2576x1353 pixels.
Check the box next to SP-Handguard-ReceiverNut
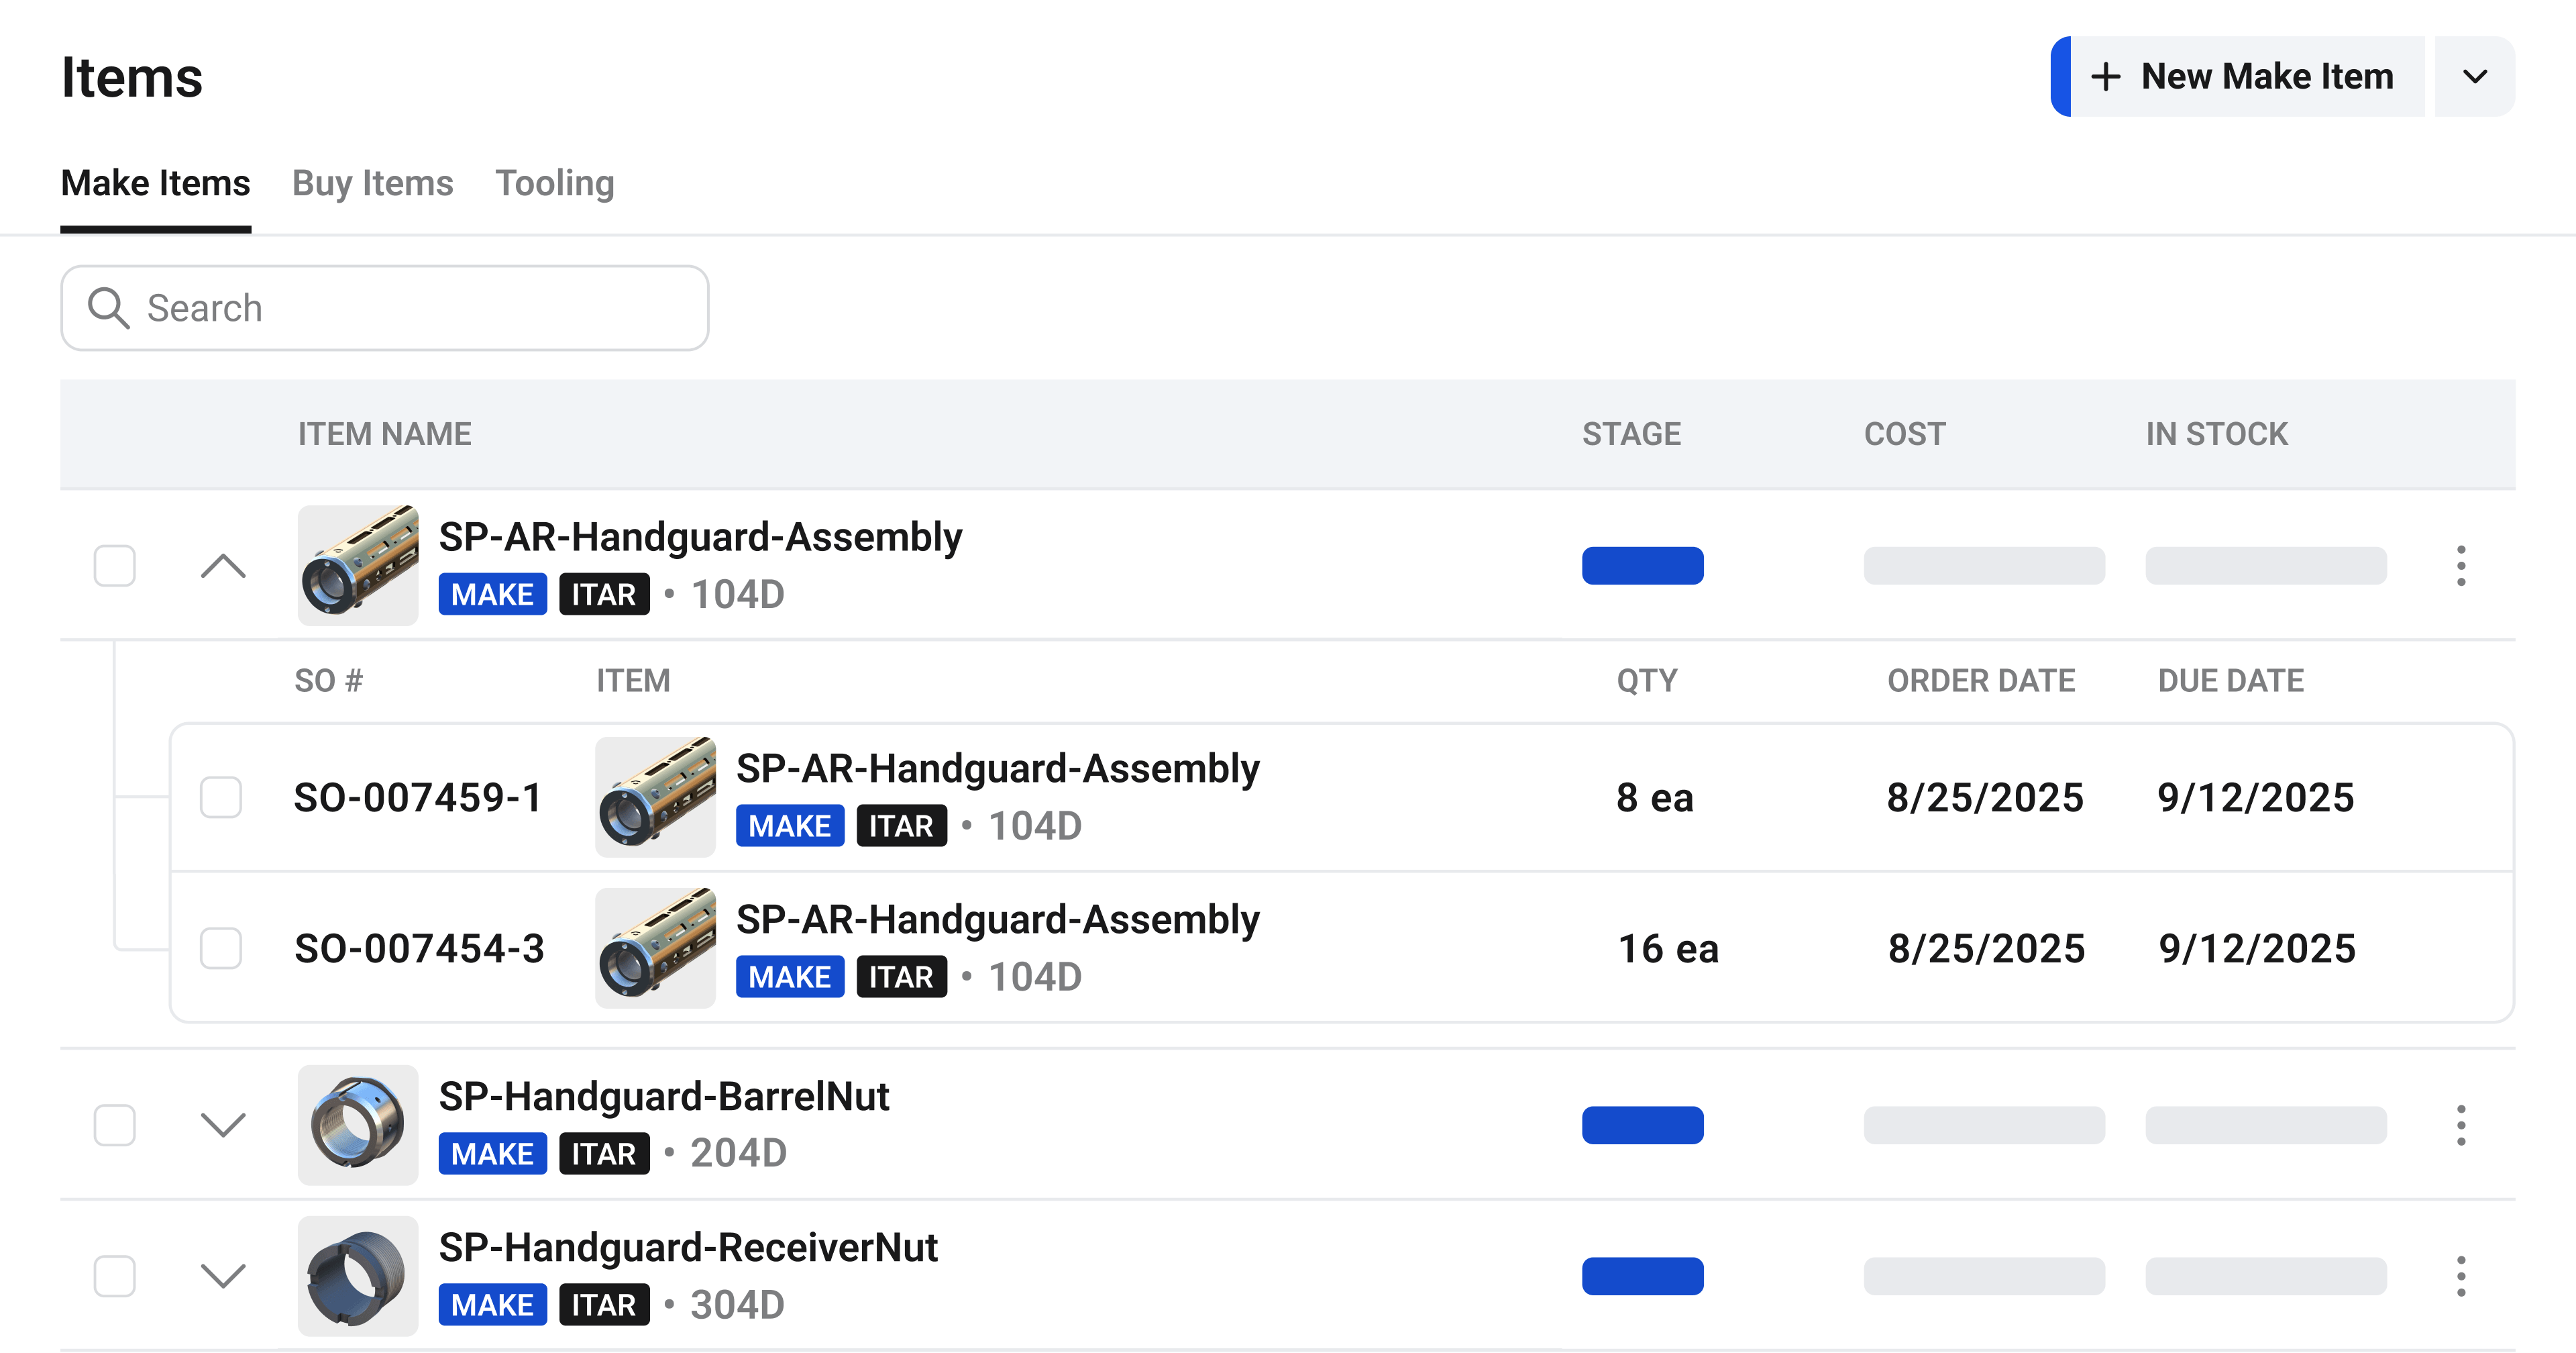click(x=115, y=1276)
